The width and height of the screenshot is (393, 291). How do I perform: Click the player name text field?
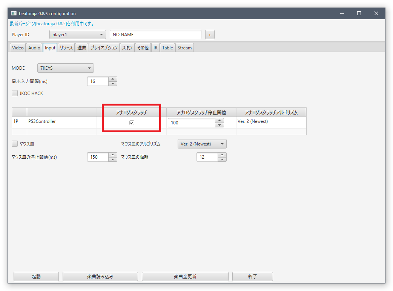(155, 35)
